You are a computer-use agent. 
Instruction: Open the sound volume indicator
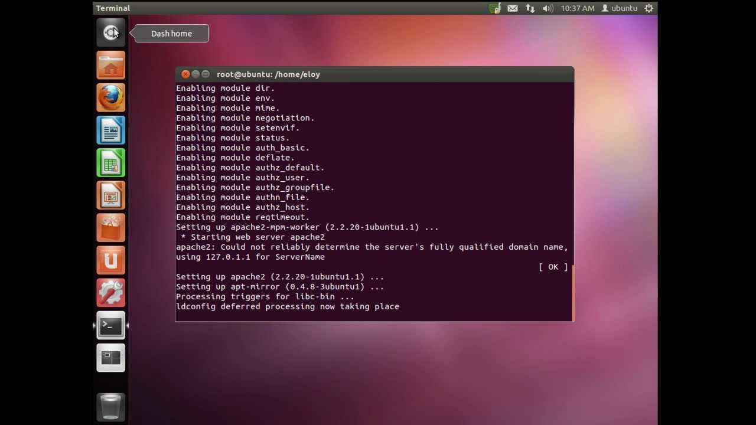pyautogui.click(x=548, y=8)
